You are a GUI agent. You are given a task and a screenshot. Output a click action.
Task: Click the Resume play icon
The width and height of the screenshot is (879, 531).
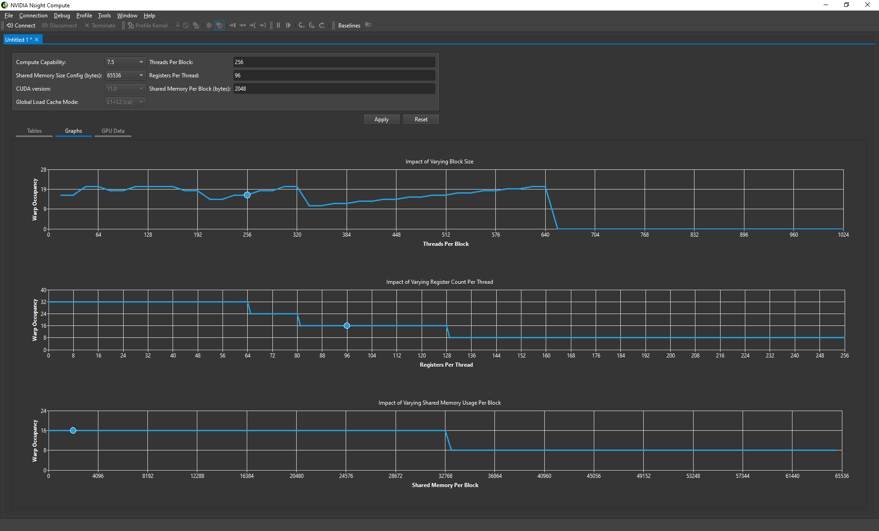pos(288,25)
